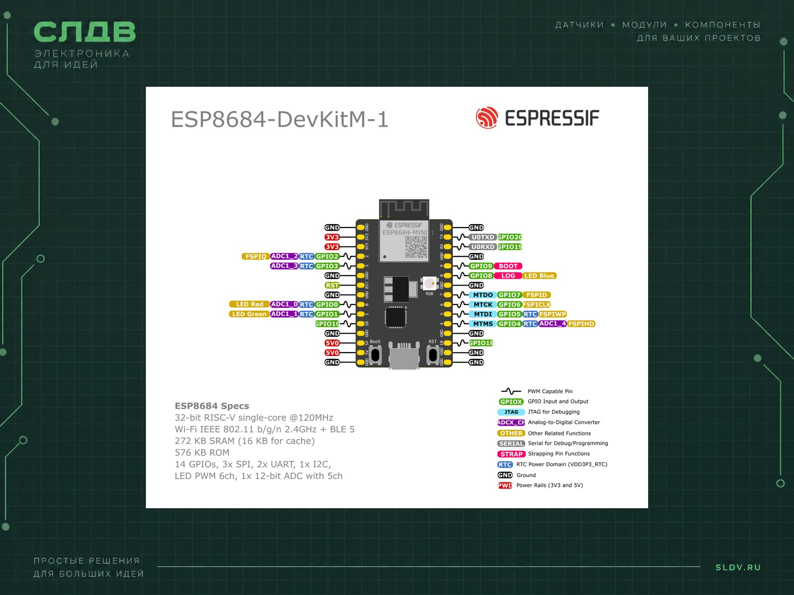The image size is (794, 595).
Task: Click the FSPIHD label
Action: (x=581, y=324)
